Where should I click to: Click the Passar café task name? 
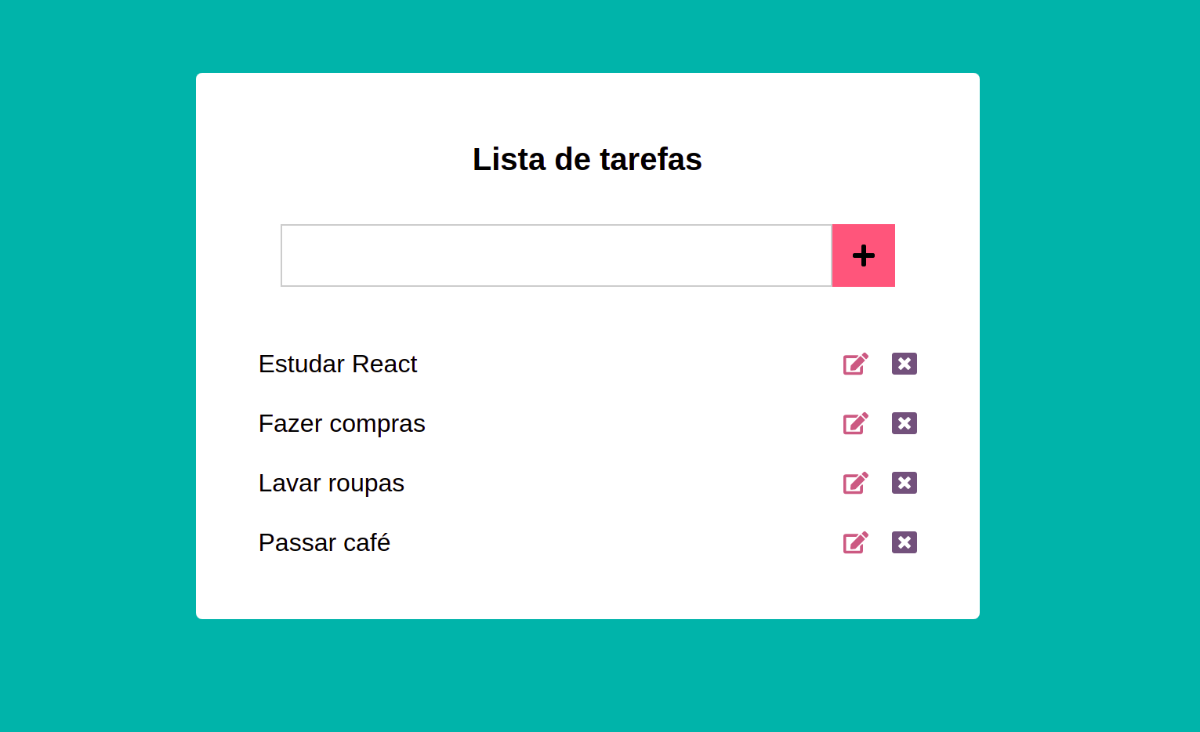324,542
